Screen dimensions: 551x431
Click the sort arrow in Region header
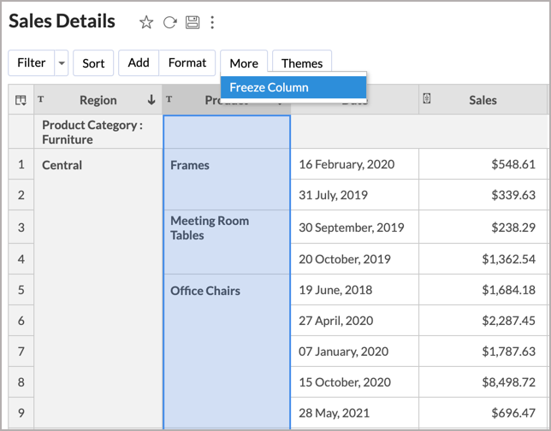(151, 100)
